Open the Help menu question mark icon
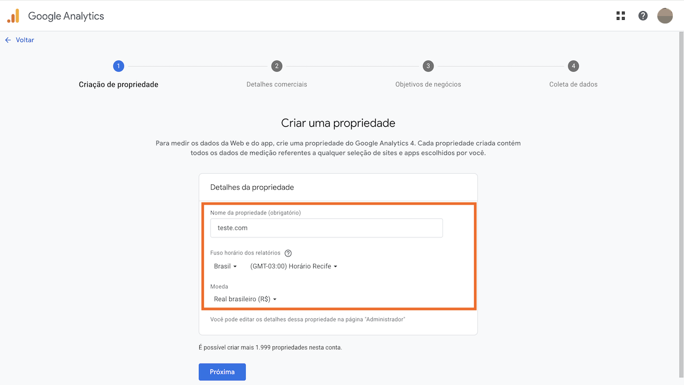This screenshot has height=385, width=684. 642,16
